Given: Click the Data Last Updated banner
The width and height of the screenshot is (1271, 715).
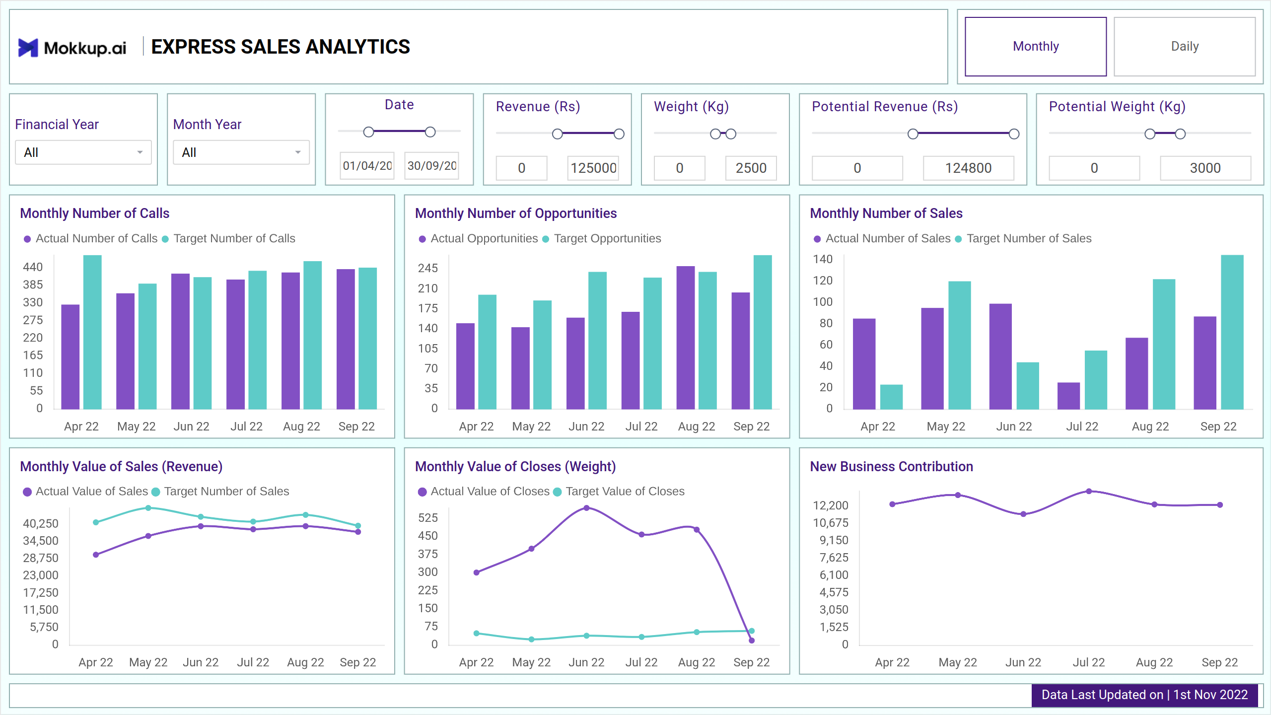Looking at the screenshot, I should coord(1145,695).
